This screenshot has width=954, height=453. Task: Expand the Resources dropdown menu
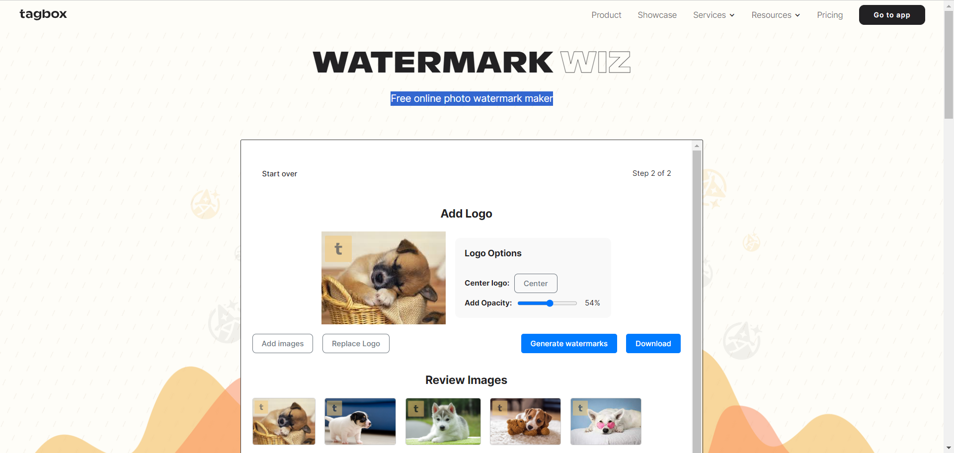[776, 15]
